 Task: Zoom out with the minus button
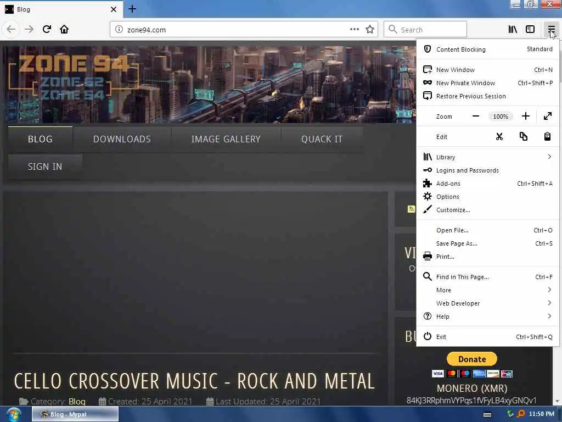click(x=476, y=116)
